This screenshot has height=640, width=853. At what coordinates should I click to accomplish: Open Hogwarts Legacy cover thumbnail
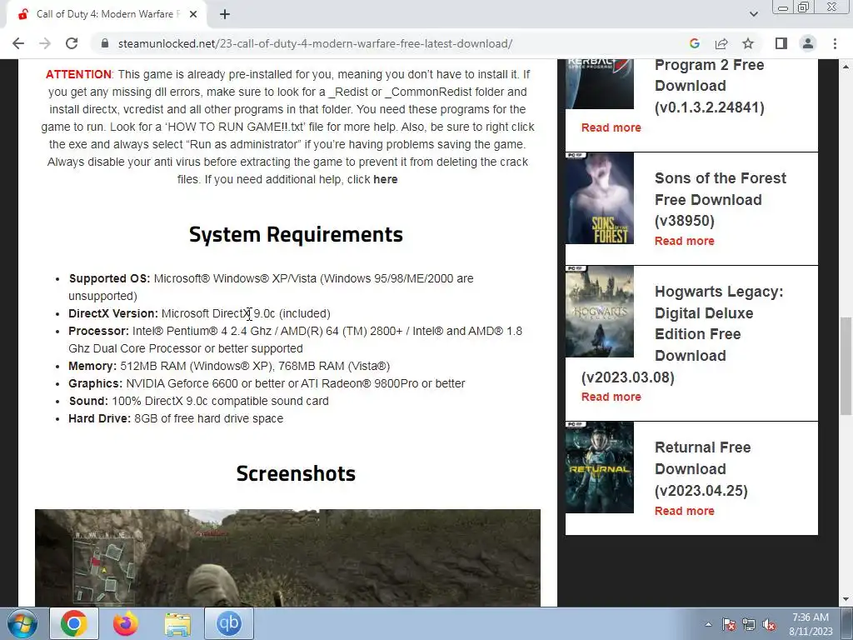point(600,312)
